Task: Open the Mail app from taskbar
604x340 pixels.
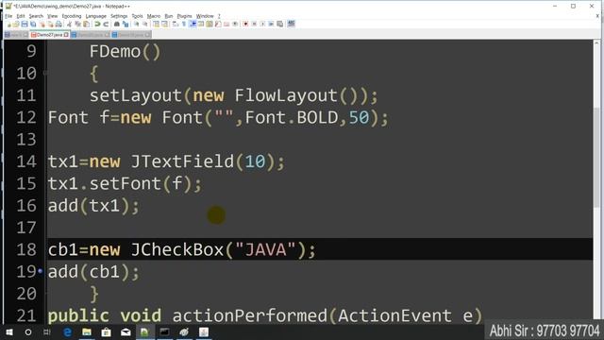Action: coord(126,331)
